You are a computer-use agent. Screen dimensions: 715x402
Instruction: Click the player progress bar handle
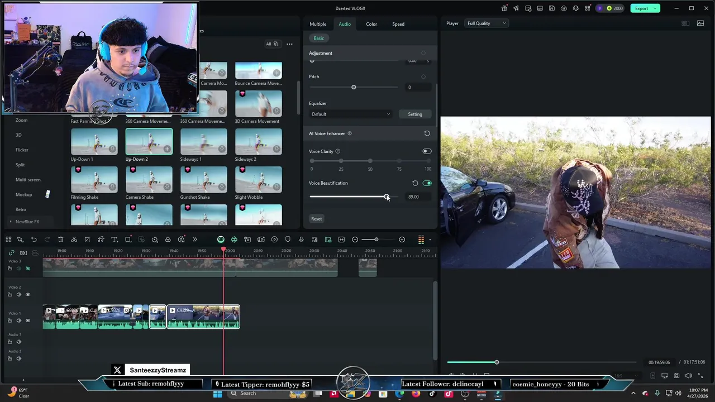pyautogui.click(x=497, y=362)
